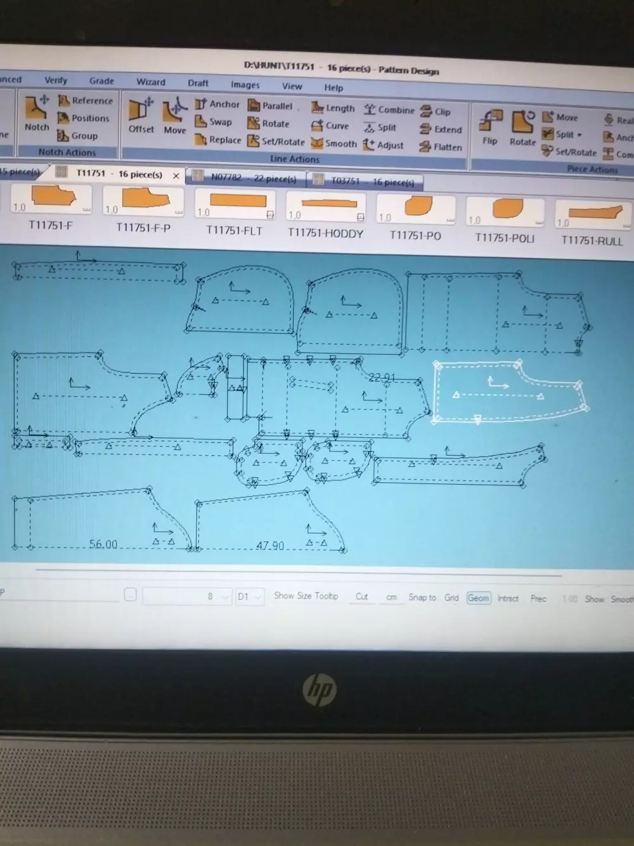Image resolution: width=634 pixels, height=846 pixels.
Task: Click the Length line action
Action: pos(333,109)
